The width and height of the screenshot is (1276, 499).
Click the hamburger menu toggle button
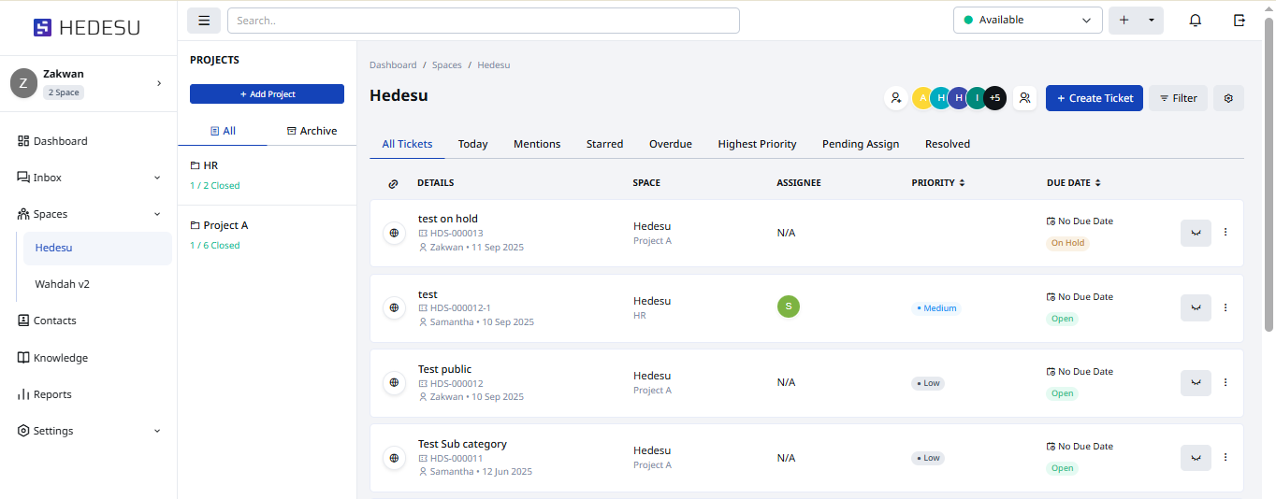pyautogui.click(x=204, y=21)
